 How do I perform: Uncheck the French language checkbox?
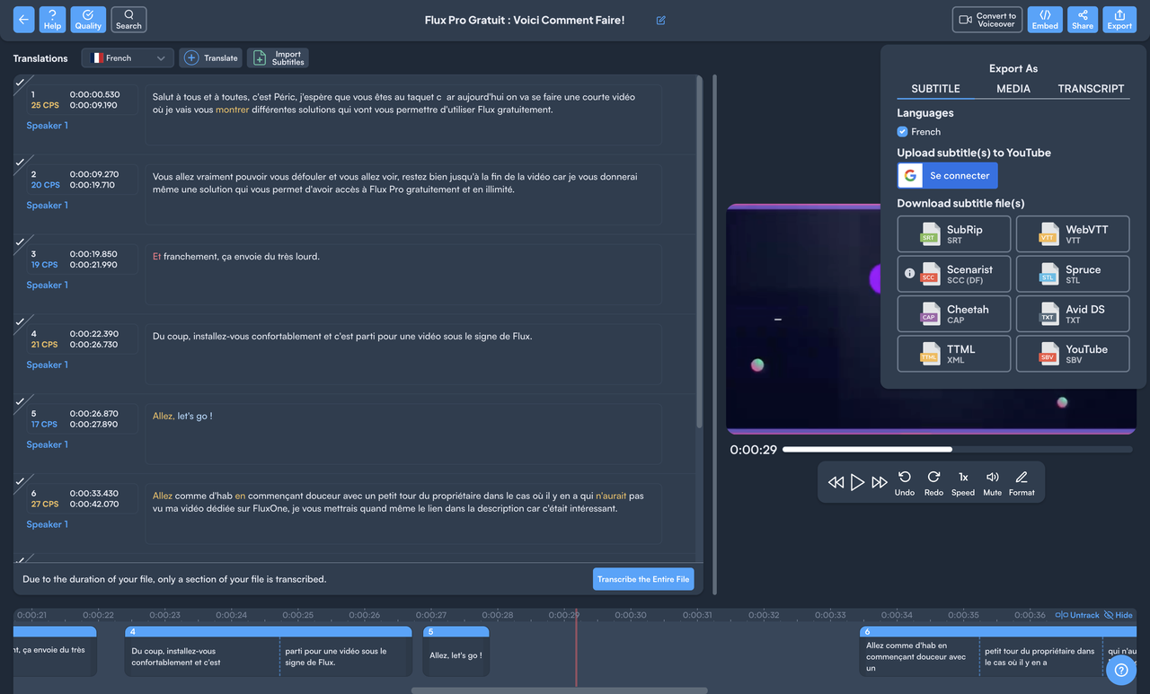(903, 132)
